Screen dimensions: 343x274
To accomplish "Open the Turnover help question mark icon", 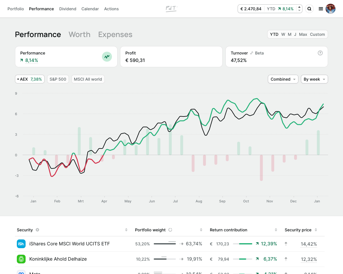I will 320,53.
